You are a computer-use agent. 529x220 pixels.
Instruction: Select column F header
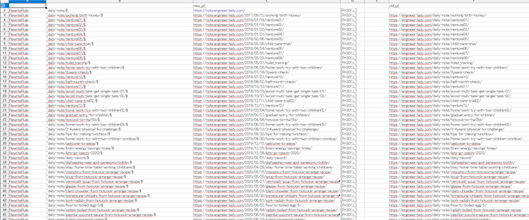click(459, 2)
